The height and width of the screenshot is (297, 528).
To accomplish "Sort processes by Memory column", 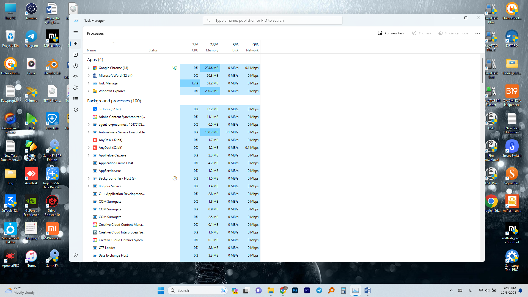I will pos(212,47).
